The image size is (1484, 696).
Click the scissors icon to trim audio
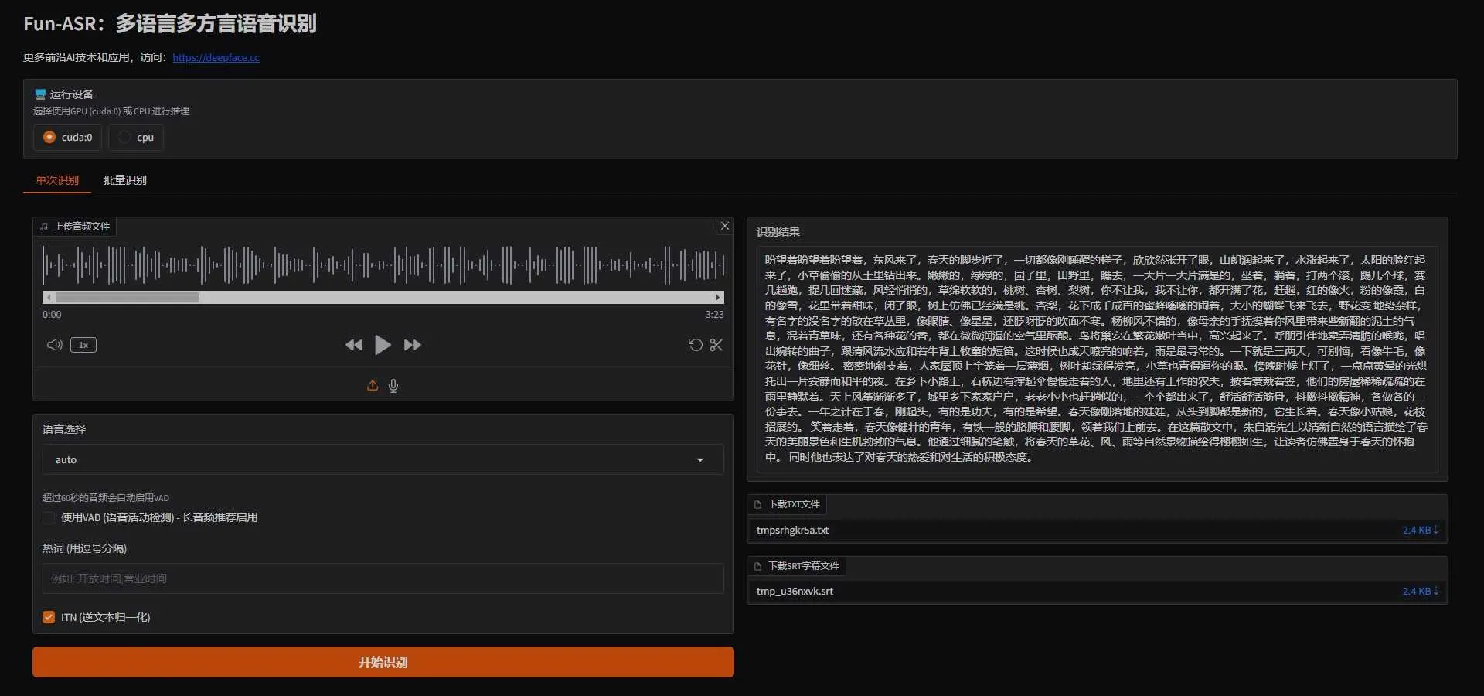tap(715, 345)
